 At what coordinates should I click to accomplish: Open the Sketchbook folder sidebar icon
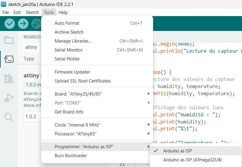coord(9,40)
